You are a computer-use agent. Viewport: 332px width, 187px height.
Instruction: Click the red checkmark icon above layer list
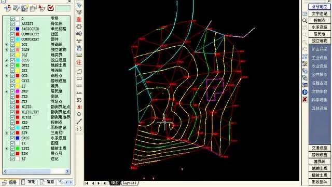51,8
